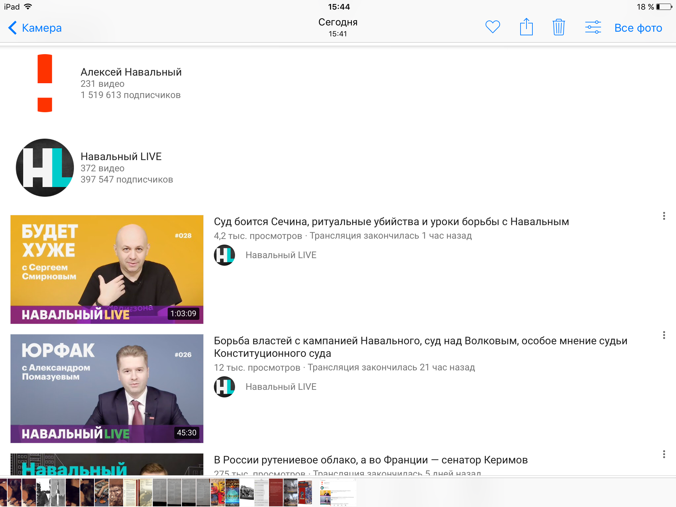This screenshot has width=676, height=507.
Task: Tap battery indicator in status bar
Action: 664,7
